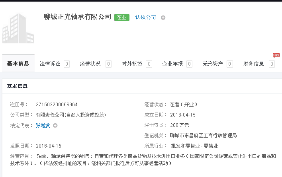The width and height of the screenshot is (282, 177).
Task: Open the 经营状况 tab
Action: 90,64
